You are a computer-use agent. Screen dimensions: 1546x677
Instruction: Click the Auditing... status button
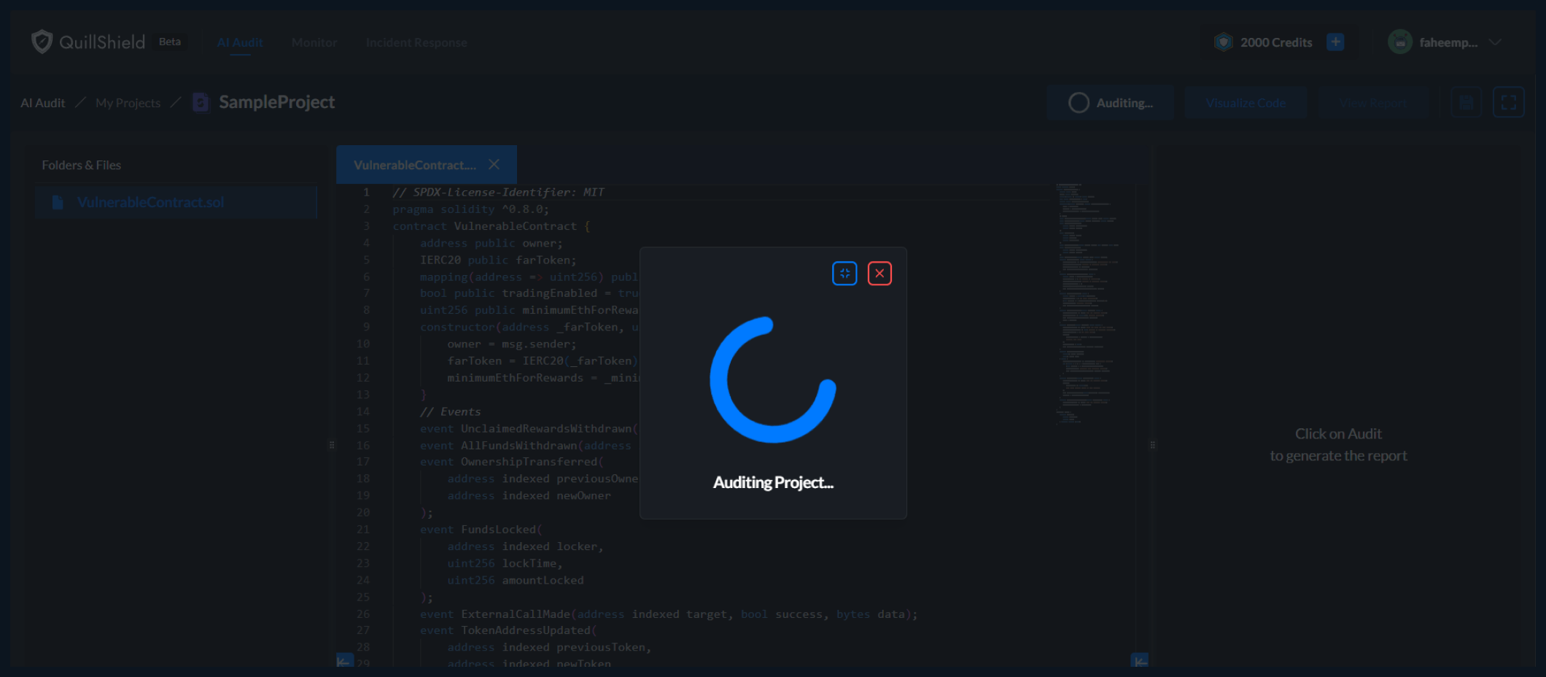(x=1110, y=103)
